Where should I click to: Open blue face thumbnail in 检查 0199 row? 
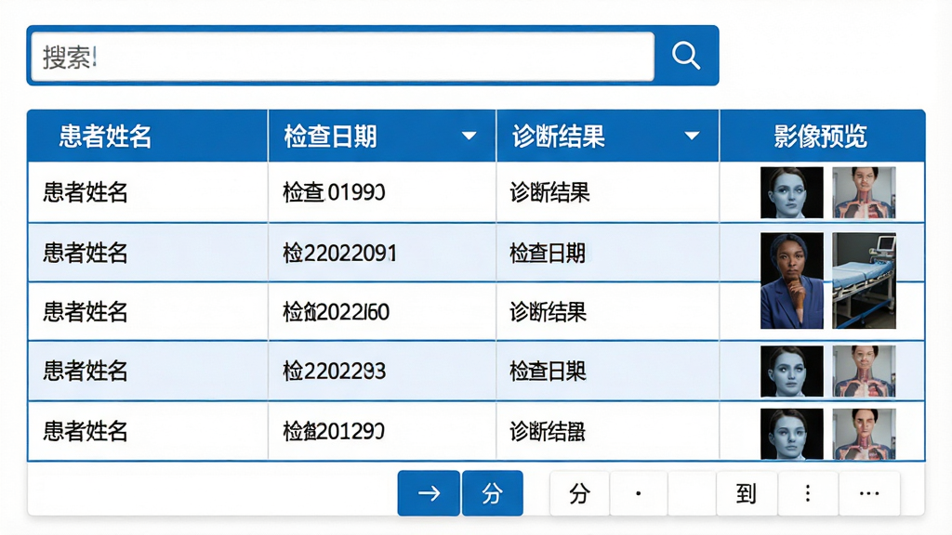coord(792,193)
